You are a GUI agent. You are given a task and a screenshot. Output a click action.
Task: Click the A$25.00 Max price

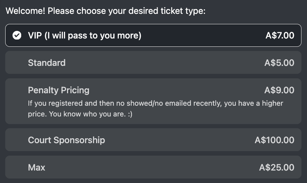(x=277, y=168)
